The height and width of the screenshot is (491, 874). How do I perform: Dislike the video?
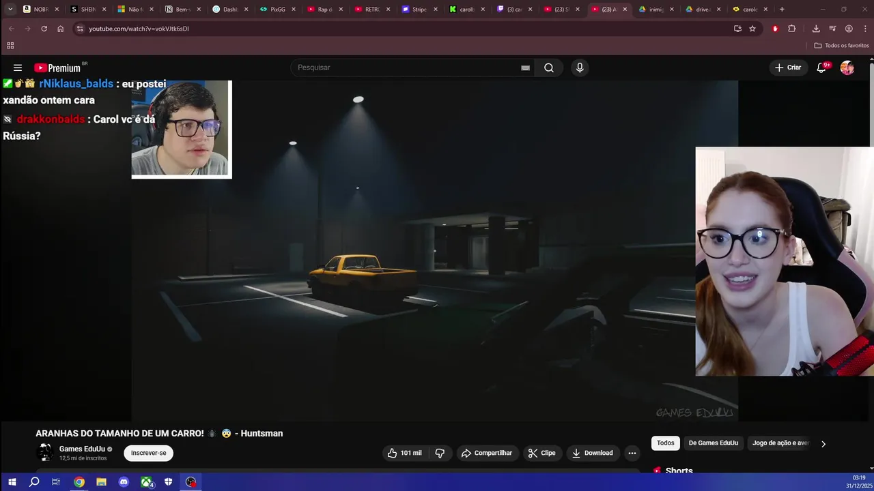pos(440,453)
